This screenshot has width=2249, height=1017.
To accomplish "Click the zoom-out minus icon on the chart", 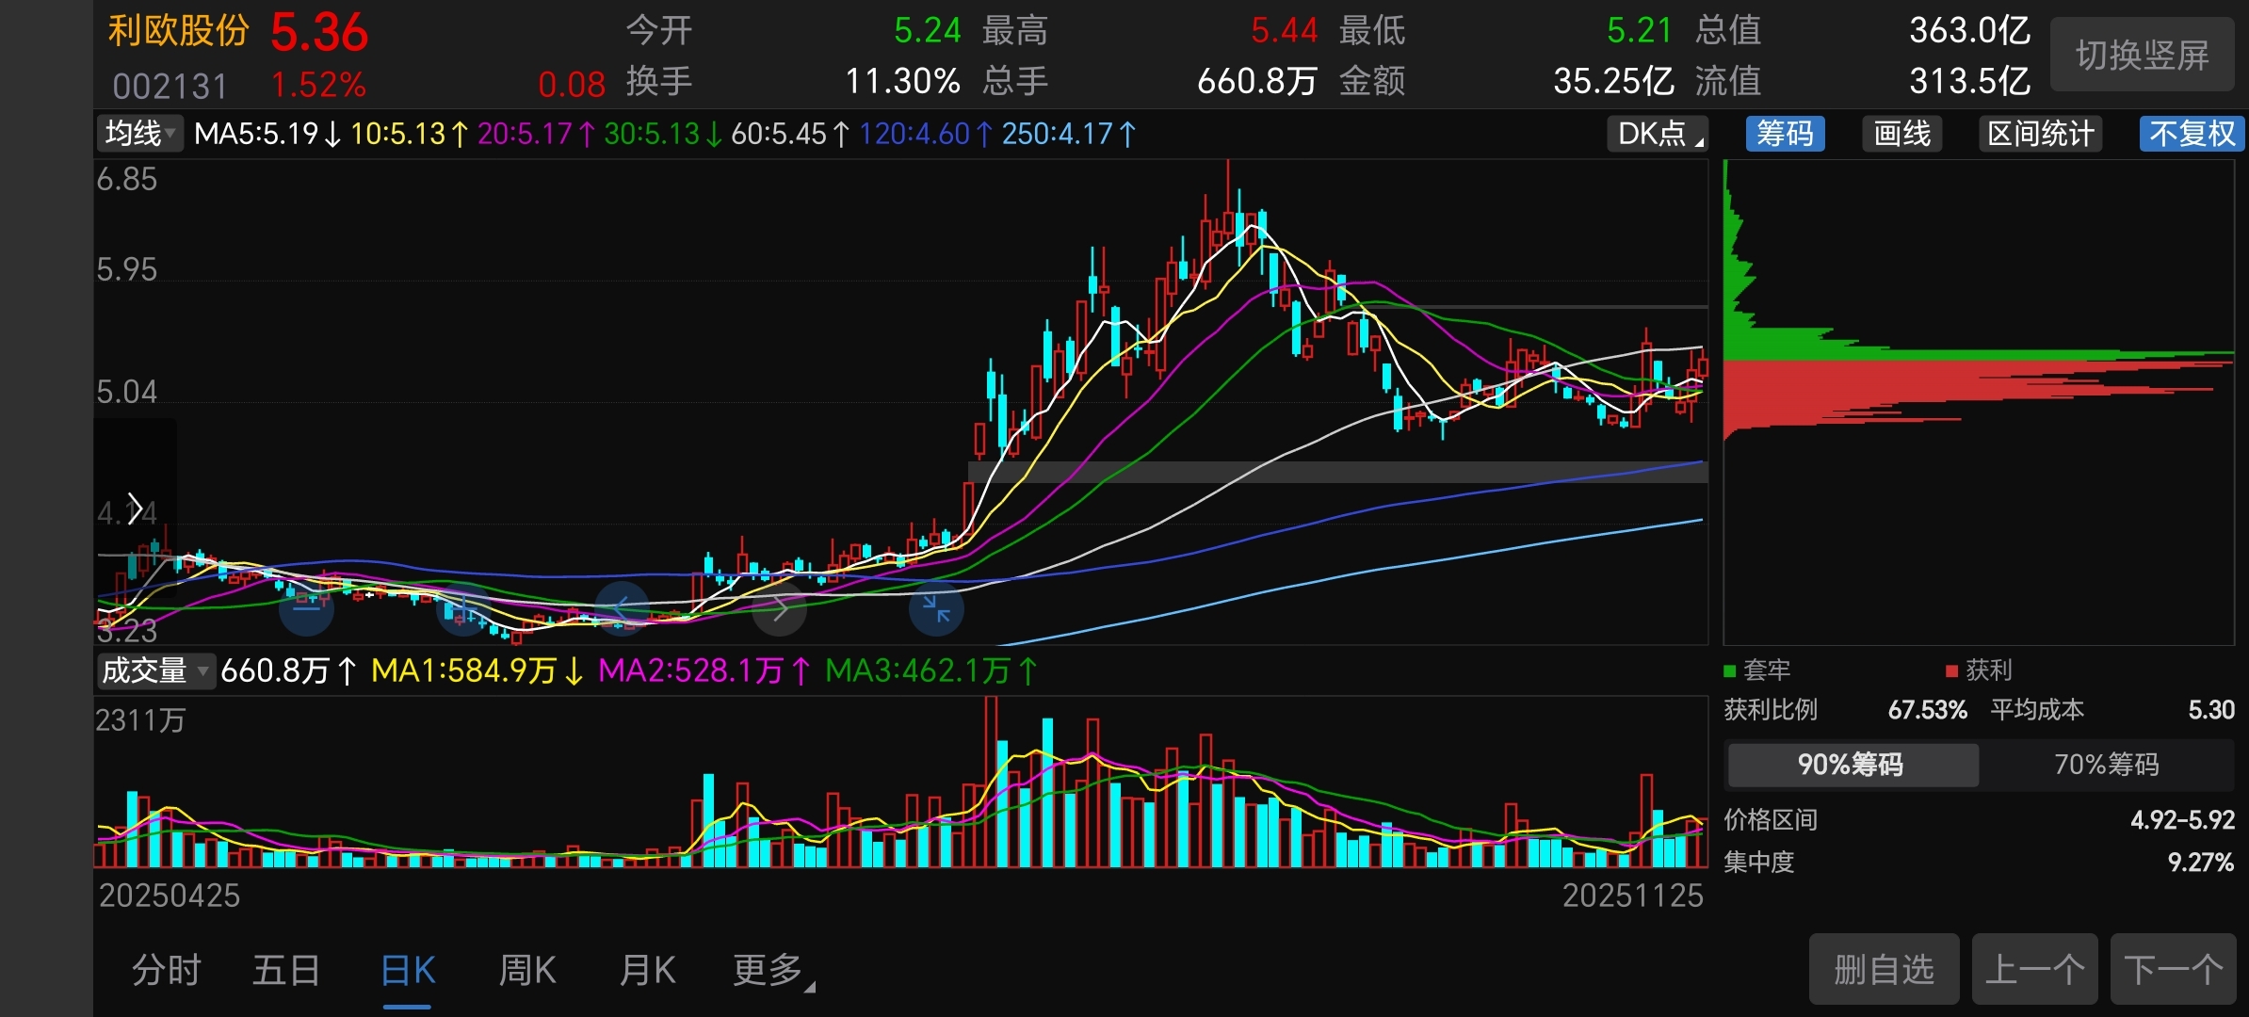I will pos(306,609).
